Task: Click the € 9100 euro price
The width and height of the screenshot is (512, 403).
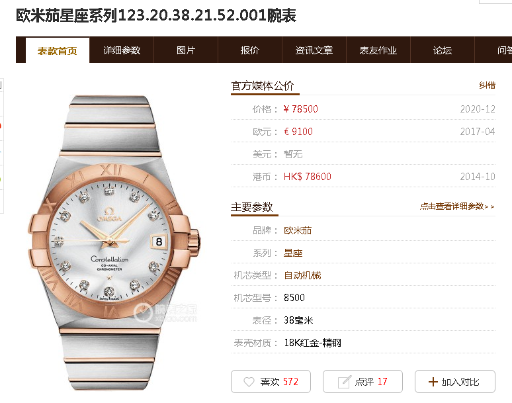Action: (298, 132)
